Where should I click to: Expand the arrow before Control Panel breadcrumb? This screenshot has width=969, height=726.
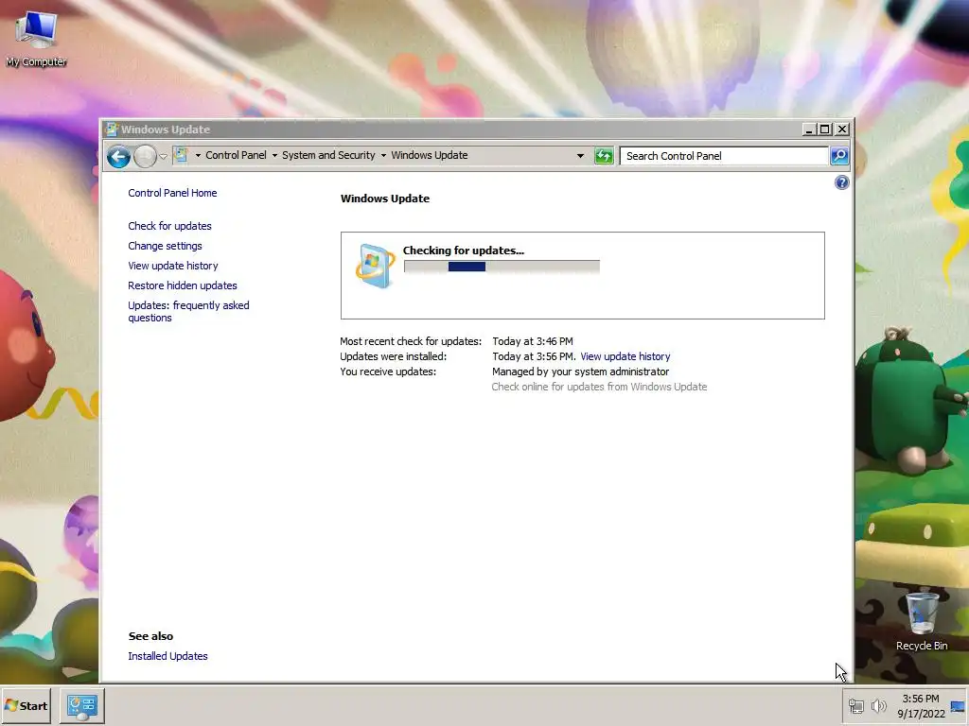click(198, 156)
